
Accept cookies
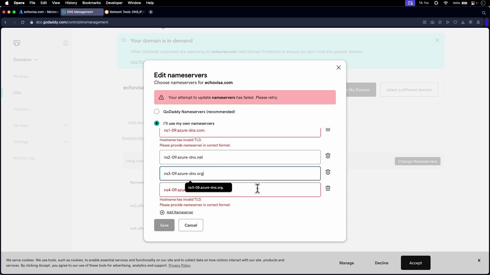(415, 263)
